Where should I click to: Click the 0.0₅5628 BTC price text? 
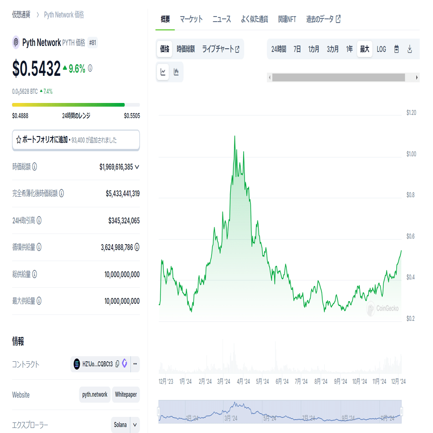(x=25, y=91)
